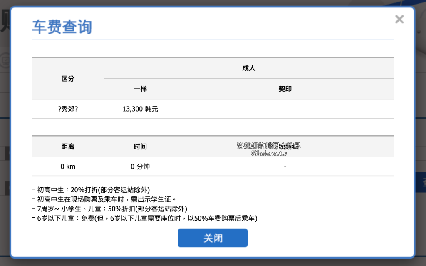This screenshot has width=426, height=266.
Task: Select the 时间 column header
Action: tap(139, 146)
